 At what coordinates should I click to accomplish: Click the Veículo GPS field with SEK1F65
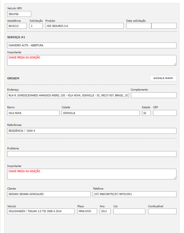(x=19, y=14)
